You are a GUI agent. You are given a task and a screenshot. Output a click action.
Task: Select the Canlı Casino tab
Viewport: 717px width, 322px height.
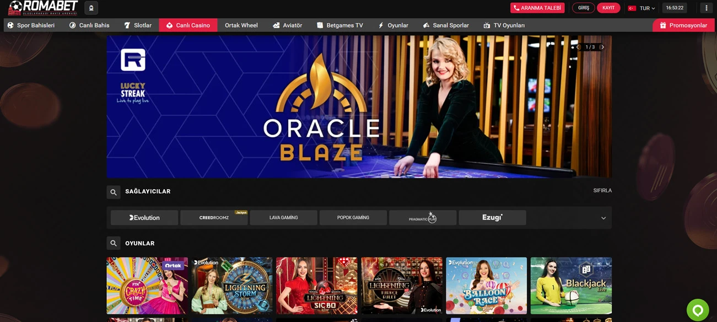coord(188,25)
